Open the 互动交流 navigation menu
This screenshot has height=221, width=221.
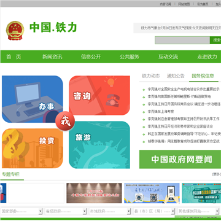(x=168, y=56)
